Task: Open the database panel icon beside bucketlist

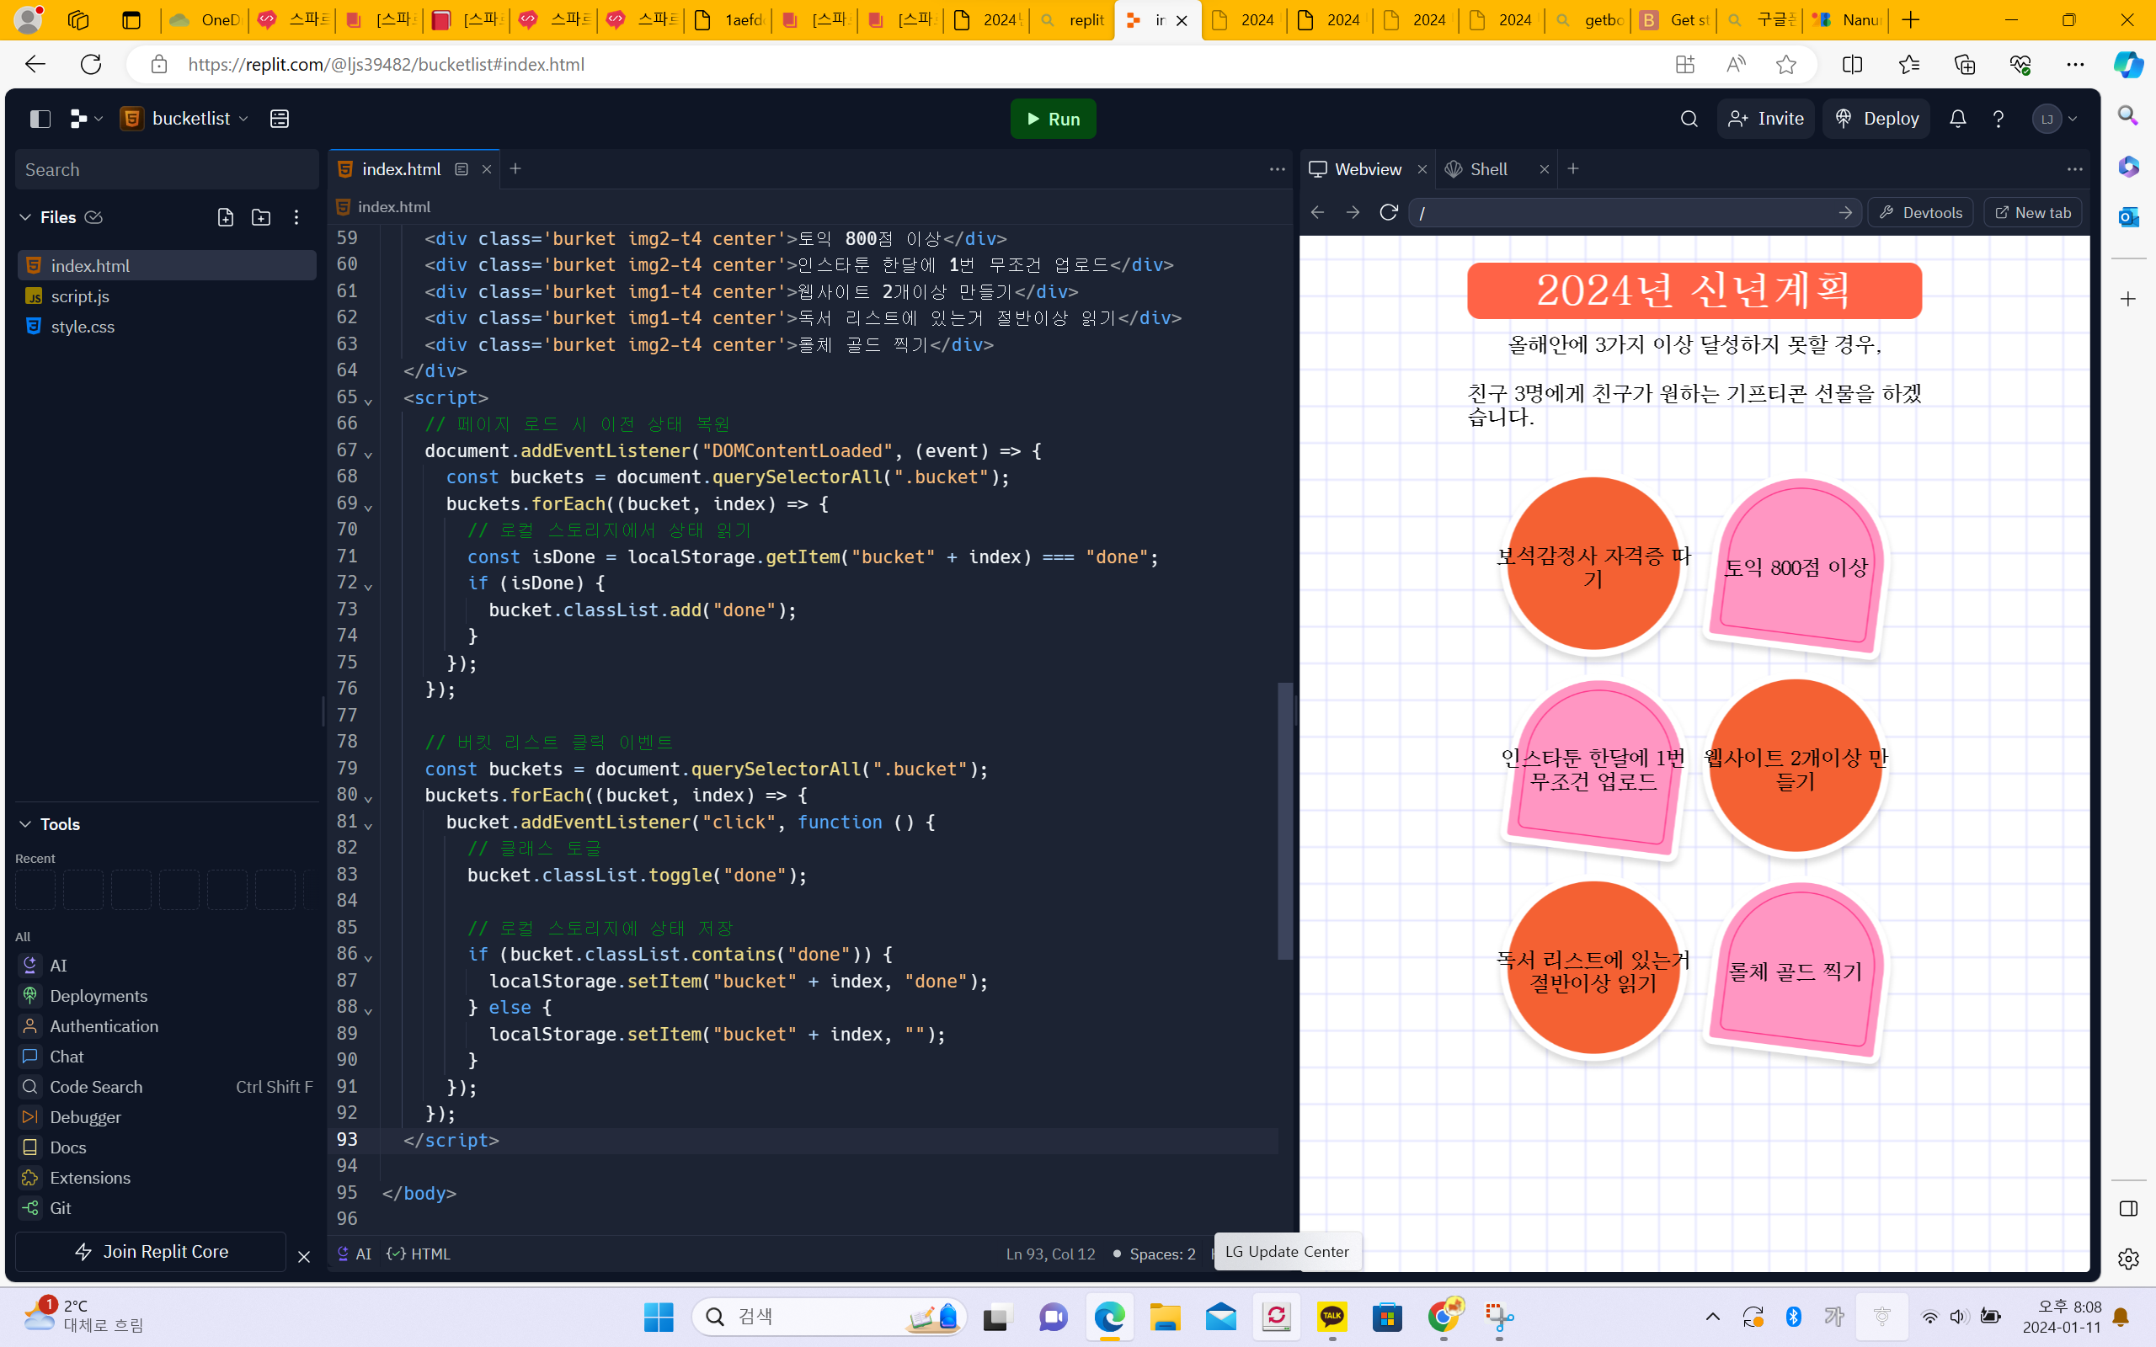Action: coord(280,119)
